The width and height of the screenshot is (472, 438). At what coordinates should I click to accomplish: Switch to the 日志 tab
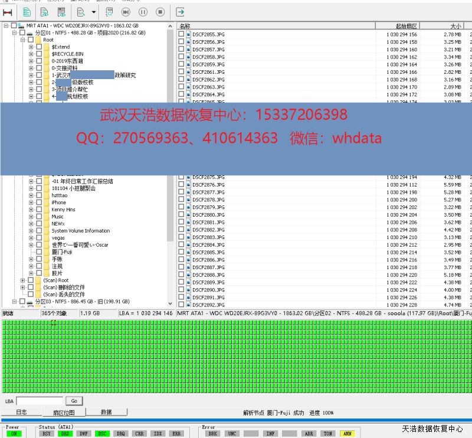(21, 412)
